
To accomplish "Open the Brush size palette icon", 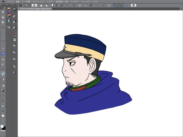I will pyautogui.click(x=15, y=27).
